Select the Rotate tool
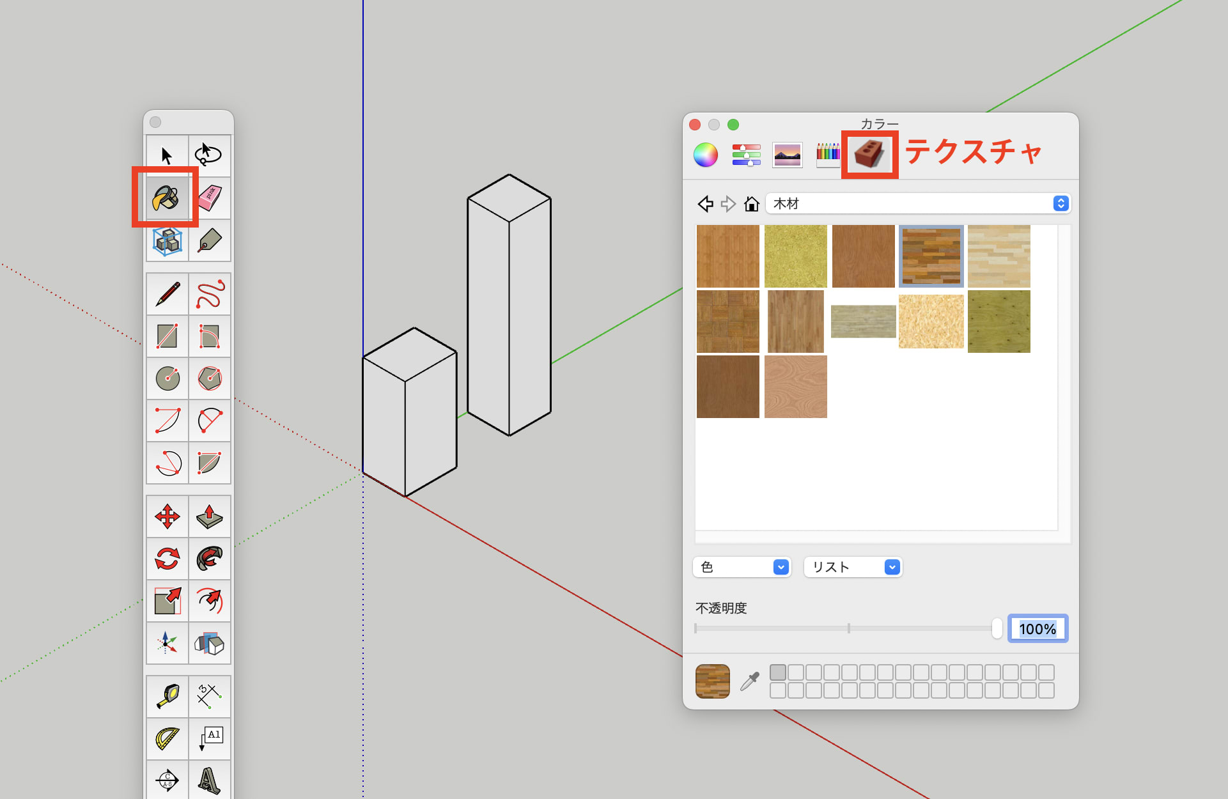Image resolution: width=1228 pixels, height=799 pixels. point(167,559)
